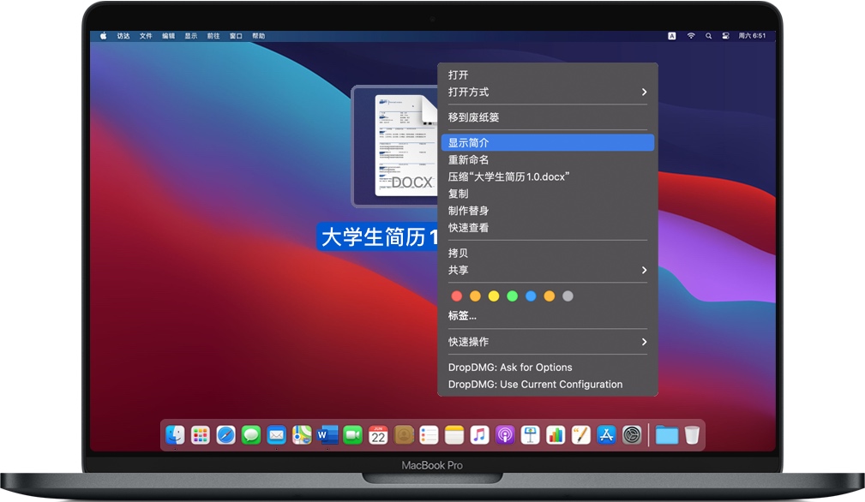Launch Safari from the Dock
The height and width of the screenshot is (502, 865).
pos(225,435)
